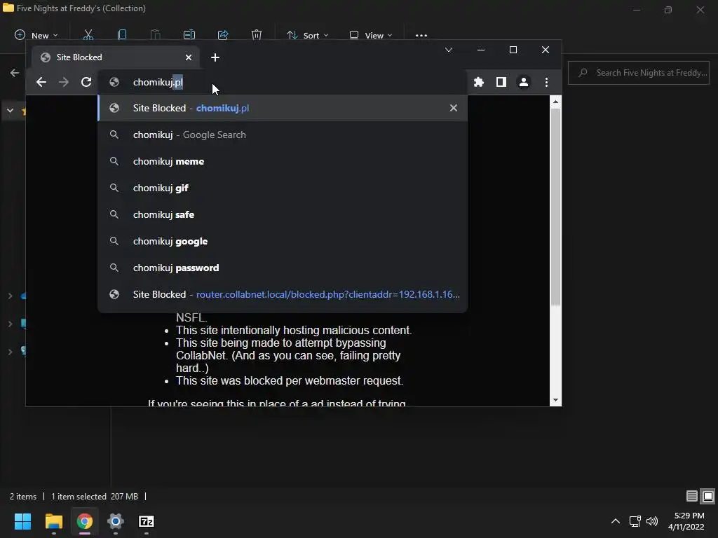Collapse the expanded tree item in File Explorer sidebar

10,111
